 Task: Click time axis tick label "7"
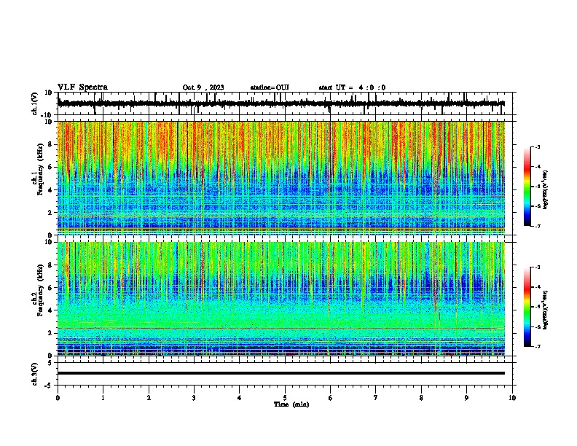[376, 398]
